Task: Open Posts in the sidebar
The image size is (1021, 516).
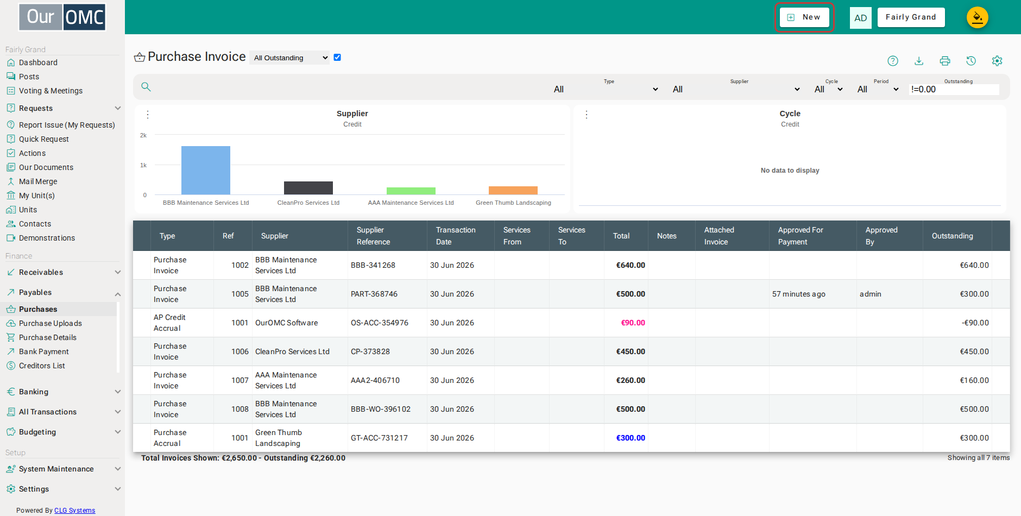Action: 29,77
